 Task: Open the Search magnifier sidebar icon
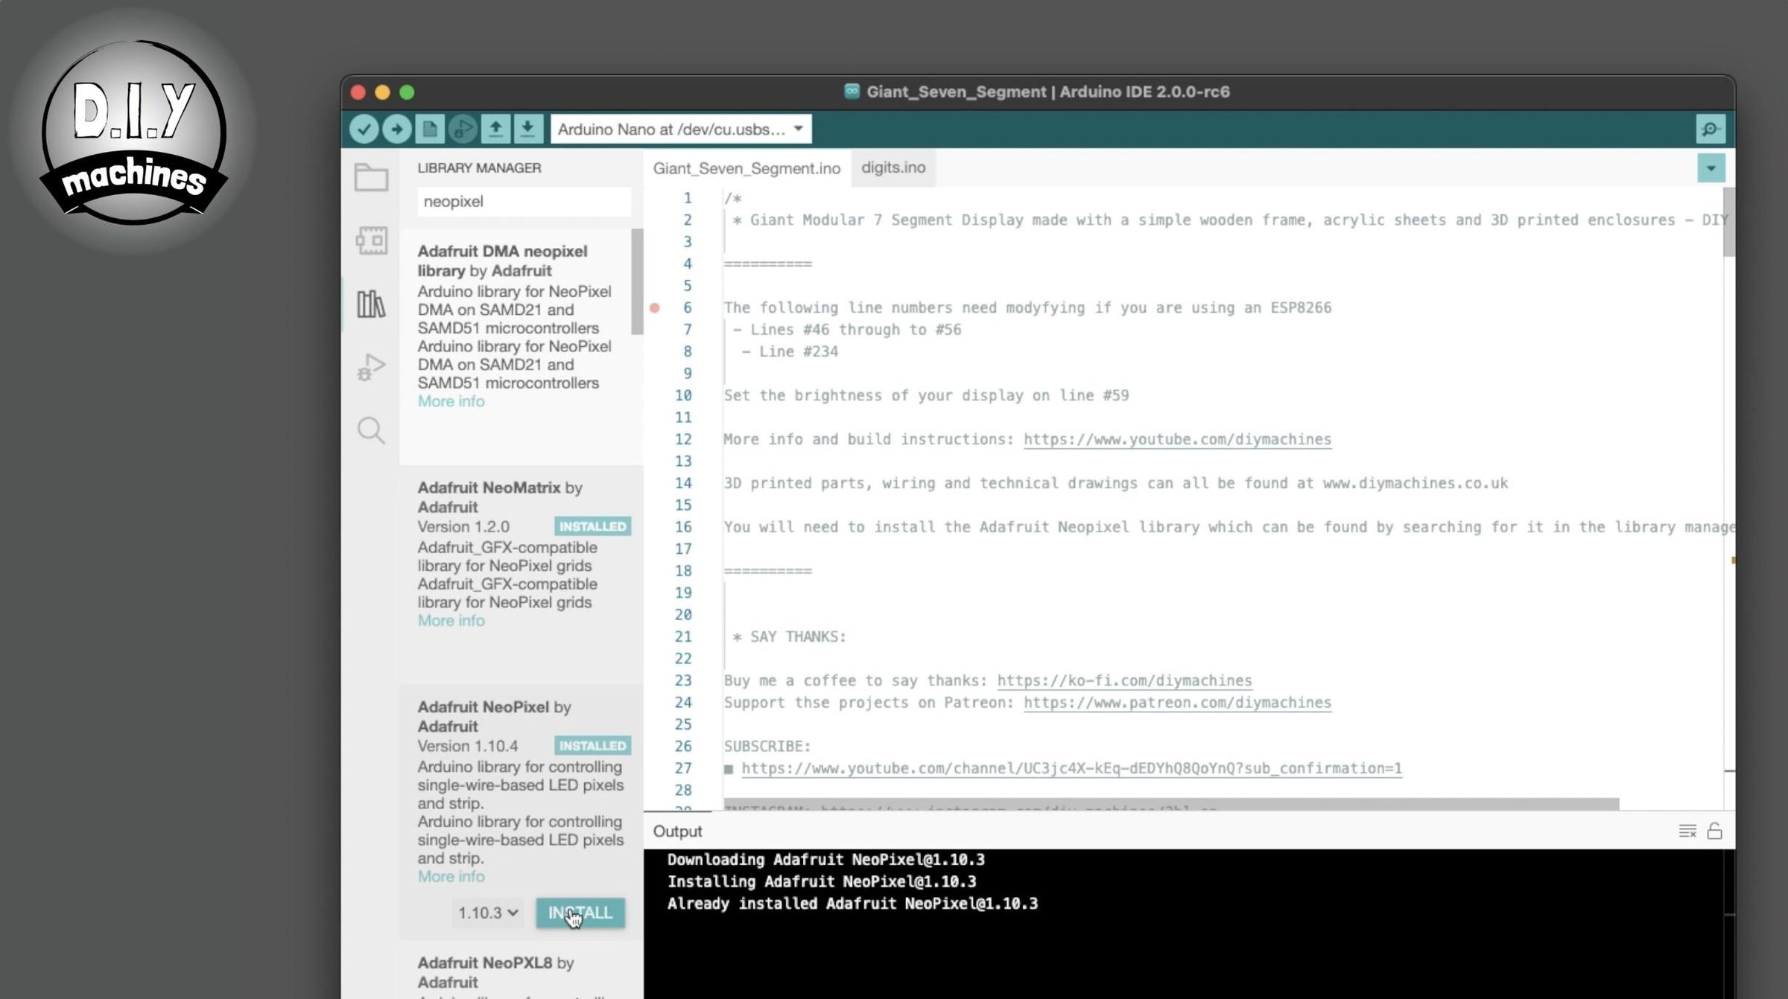click(x=371, y=430)
